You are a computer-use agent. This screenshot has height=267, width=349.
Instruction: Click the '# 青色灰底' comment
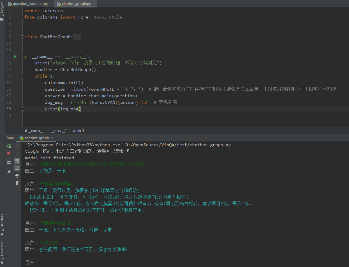tap(165, 102)
